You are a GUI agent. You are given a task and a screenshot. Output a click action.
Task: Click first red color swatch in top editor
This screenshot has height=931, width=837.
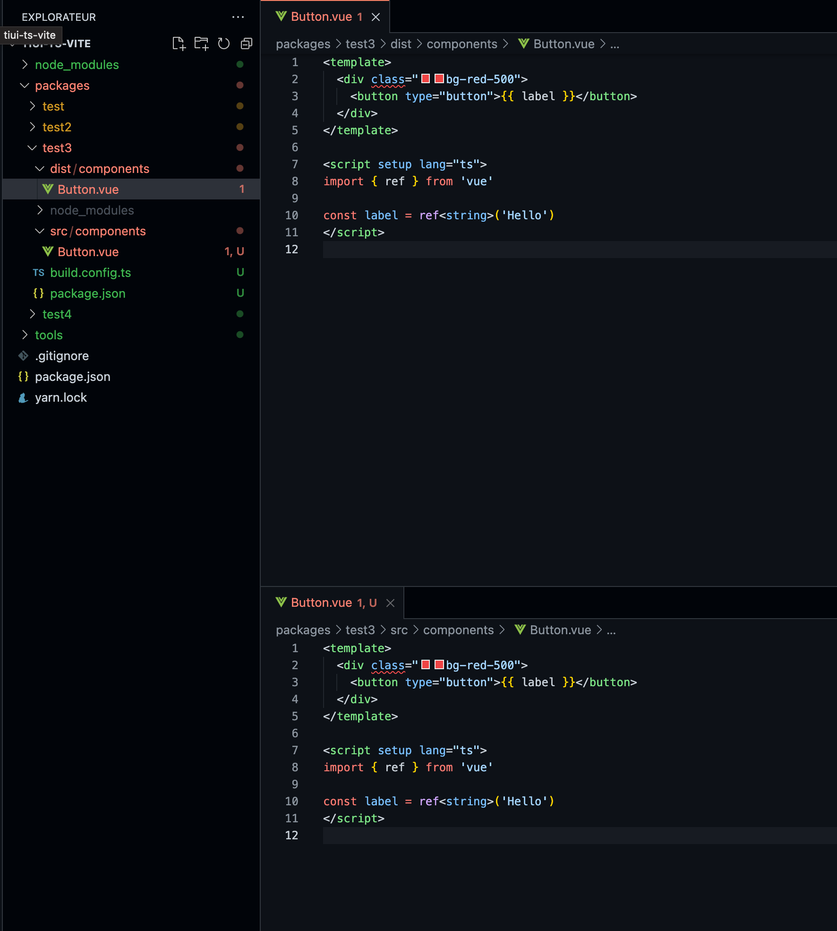(426, 78)
